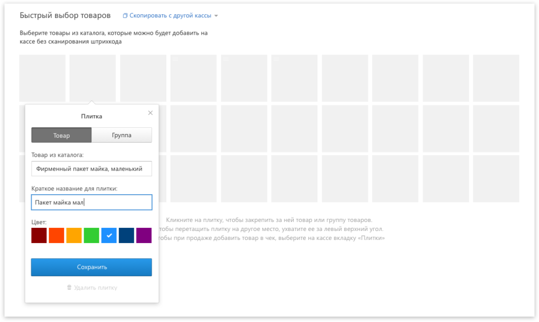The height and width of the screenshot is (322, 539).
Task: Expand the Скопировать с другой кассы dropdown arrow
Action: 216,16
